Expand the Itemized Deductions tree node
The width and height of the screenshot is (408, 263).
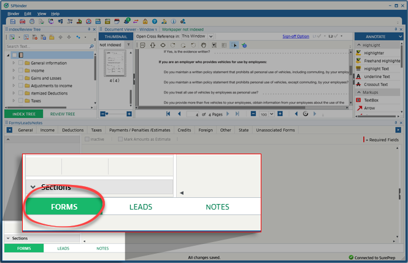13,93
